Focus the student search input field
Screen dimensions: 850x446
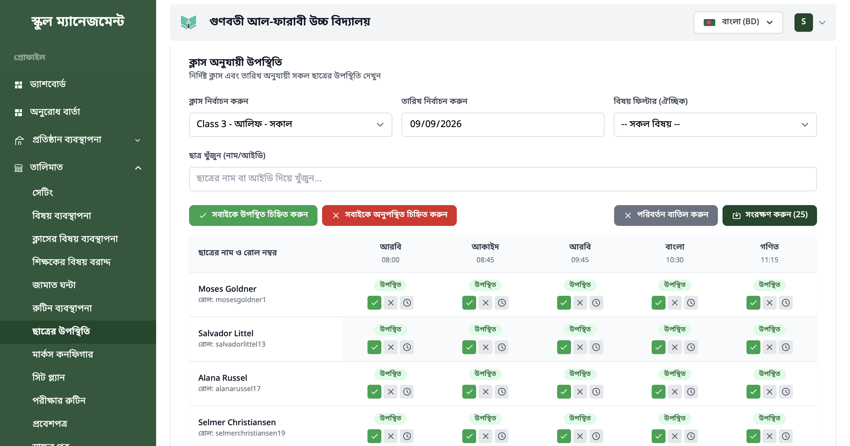pyautogui.click(x=502, y=179)
